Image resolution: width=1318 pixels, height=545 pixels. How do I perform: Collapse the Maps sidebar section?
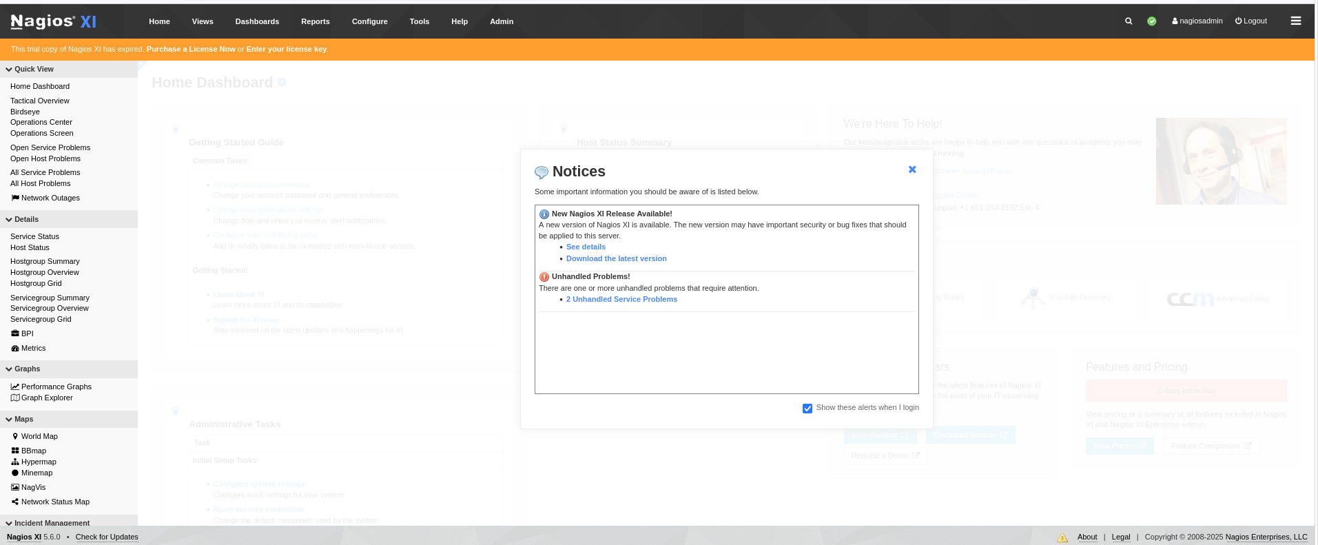(23, 419)
